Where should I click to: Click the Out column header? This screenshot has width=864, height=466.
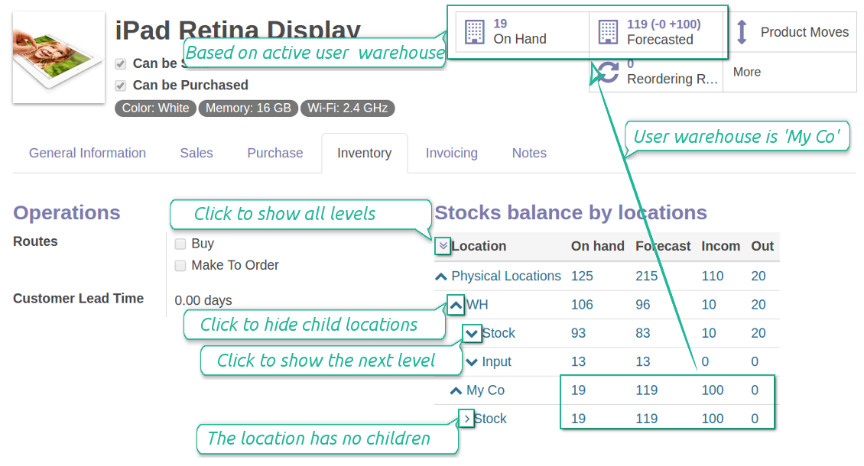click(x=762, y=246)
